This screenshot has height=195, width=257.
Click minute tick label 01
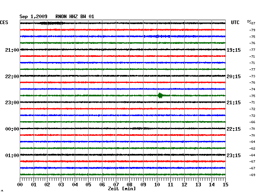(x=34, y=185)
